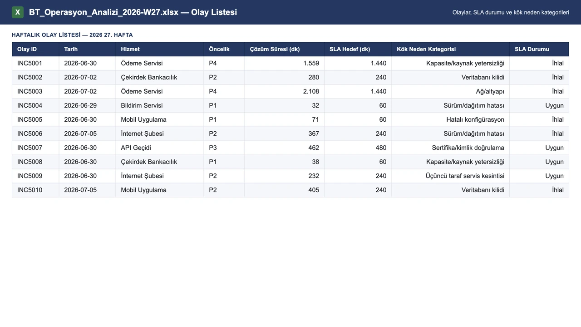Select the 2.108 resolution time cell

click(x=285, y=91)
